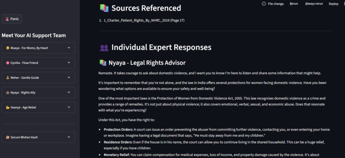The height and width of the screenshot is (158, 345).
Task: Expand Maaya - For Moms, By Heart
Action: (38, 48)
